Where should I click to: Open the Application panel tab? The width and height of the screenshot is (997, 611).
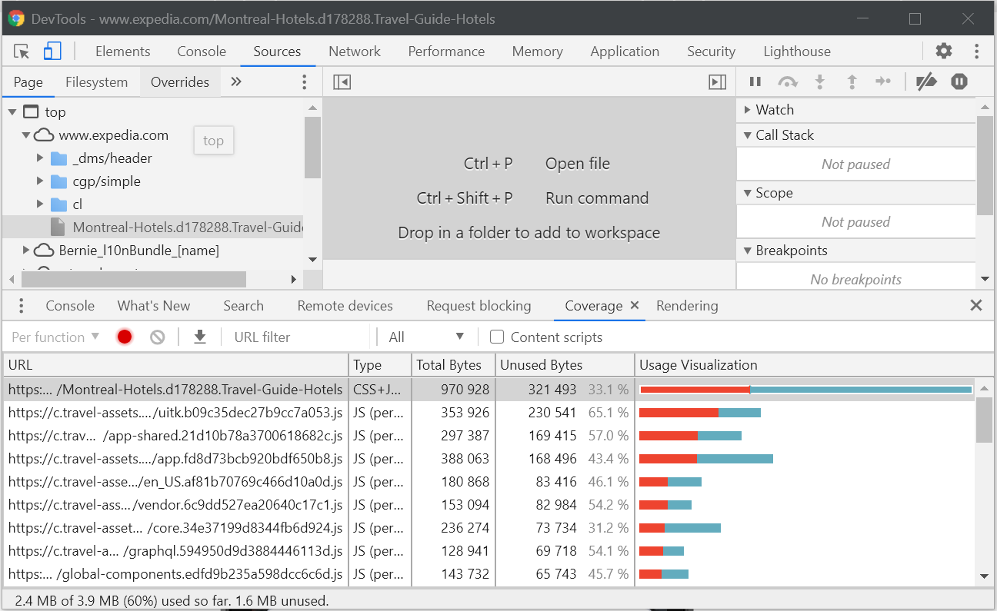[x=625, y=51]
